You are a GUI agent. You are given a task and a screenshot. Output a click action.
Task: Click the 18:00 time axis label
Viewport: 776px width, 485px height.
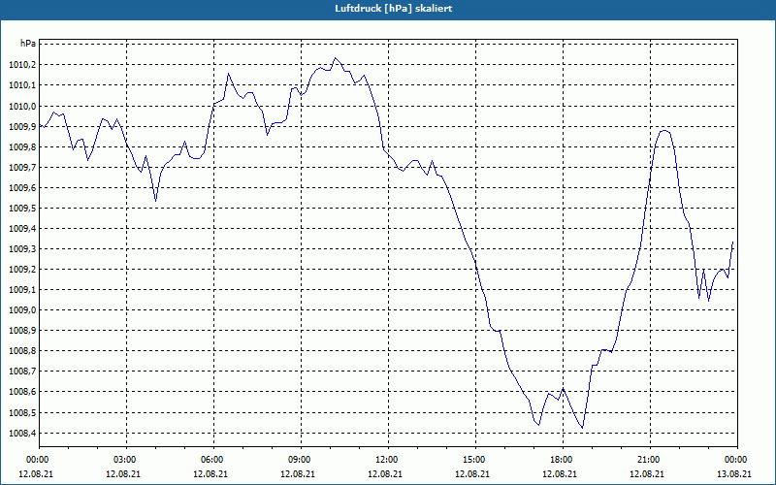tap(564, 460)
